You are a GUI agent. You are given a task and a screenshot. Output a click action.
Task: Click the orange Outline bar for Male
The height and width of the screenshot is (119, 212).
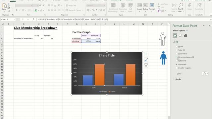click(100, 75)
